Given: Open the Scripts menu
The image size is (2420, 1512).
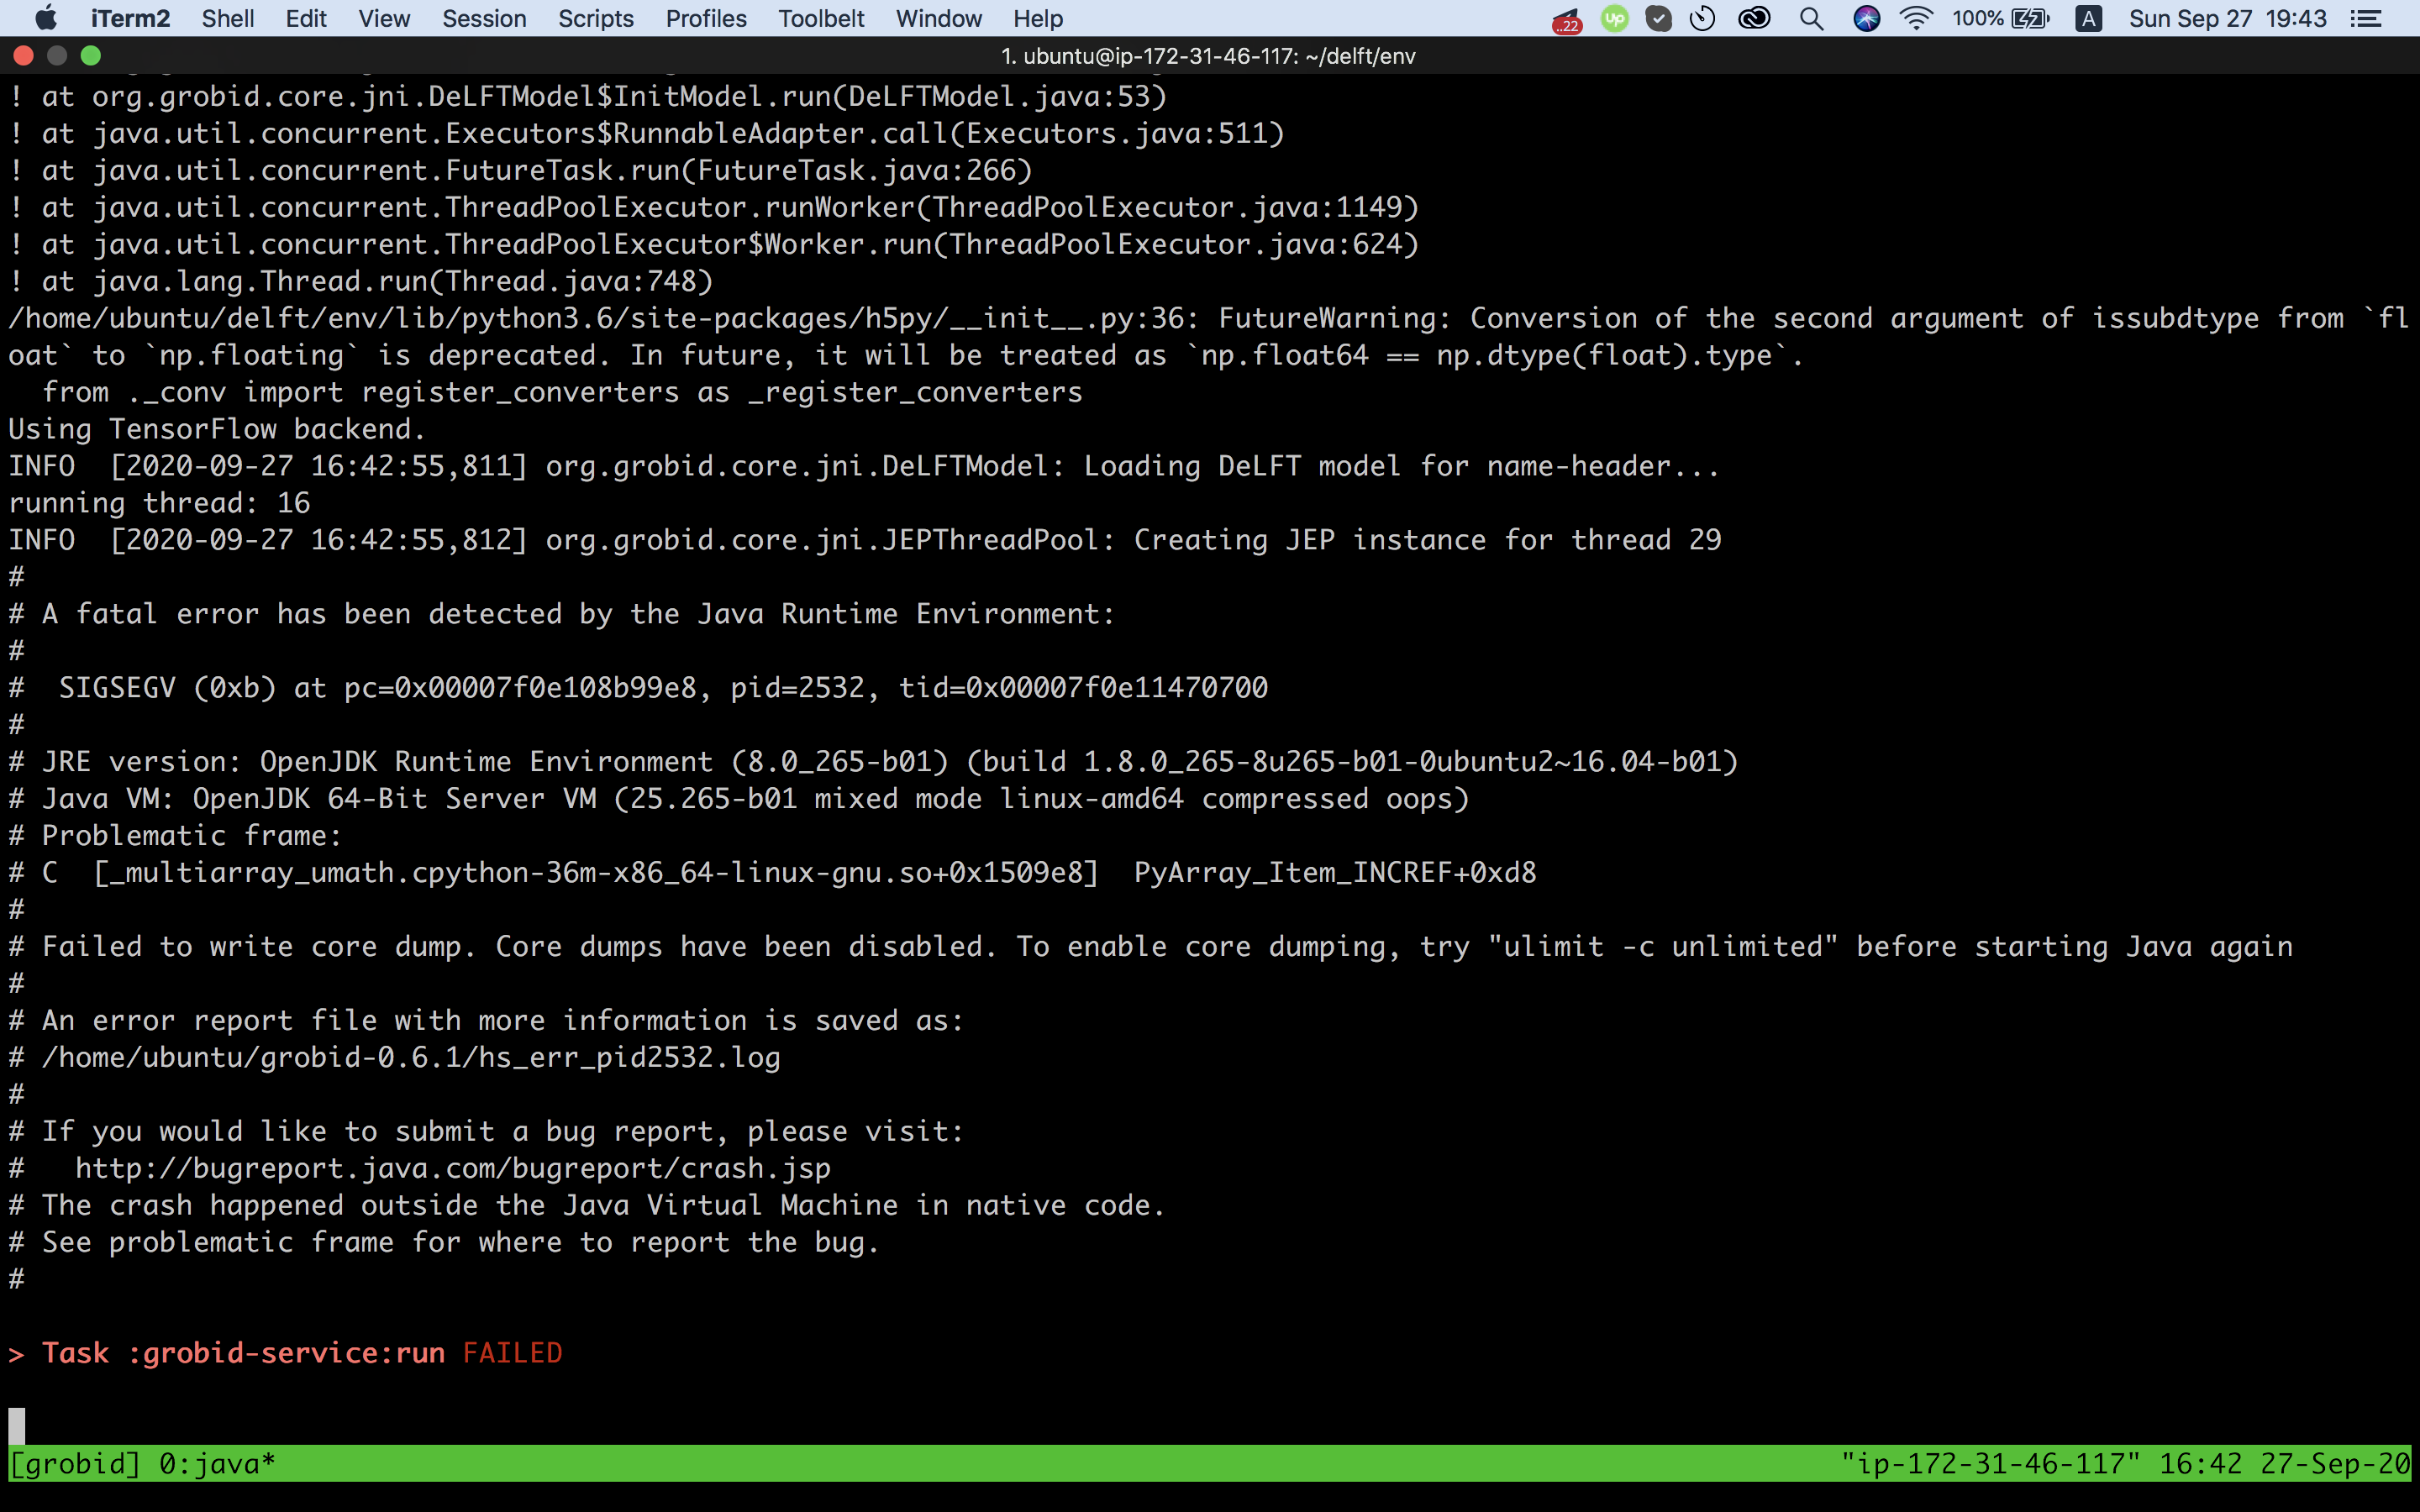Looking at the screenshot, I should (x=596, y=18).
